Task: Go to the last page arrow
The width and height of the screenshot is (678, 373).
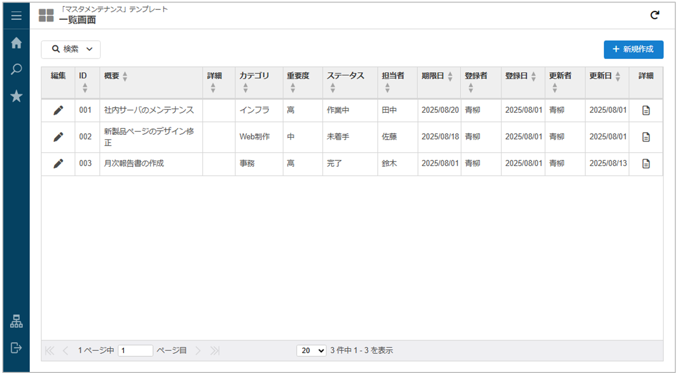Action: pos(215,351)
